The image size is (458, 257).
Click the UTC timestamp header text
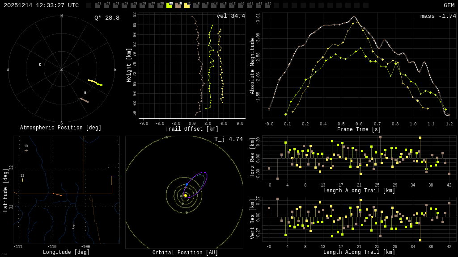point(41,5)
